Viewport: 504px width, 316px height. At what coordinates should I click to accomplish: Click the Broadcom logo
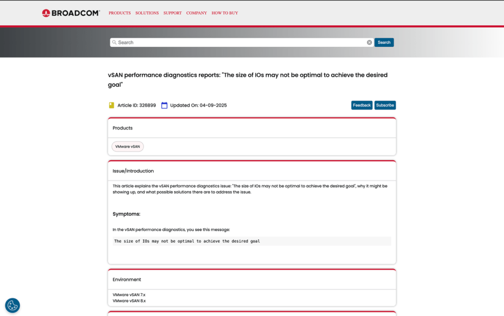71,13
